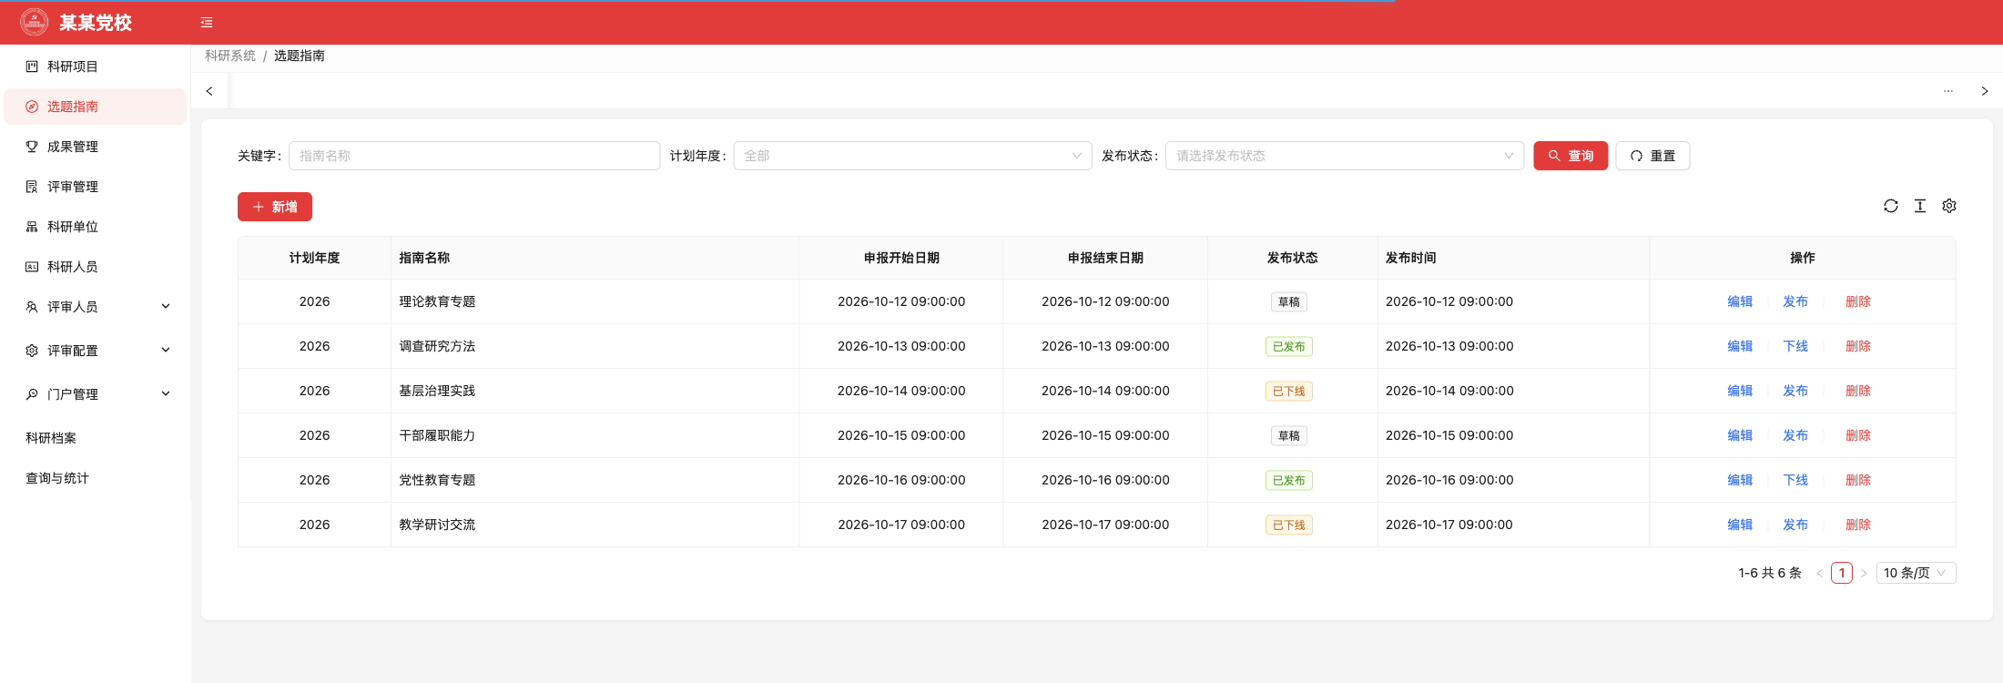
Task: Open 查询与统计 menu item
Action: [95, 478]
